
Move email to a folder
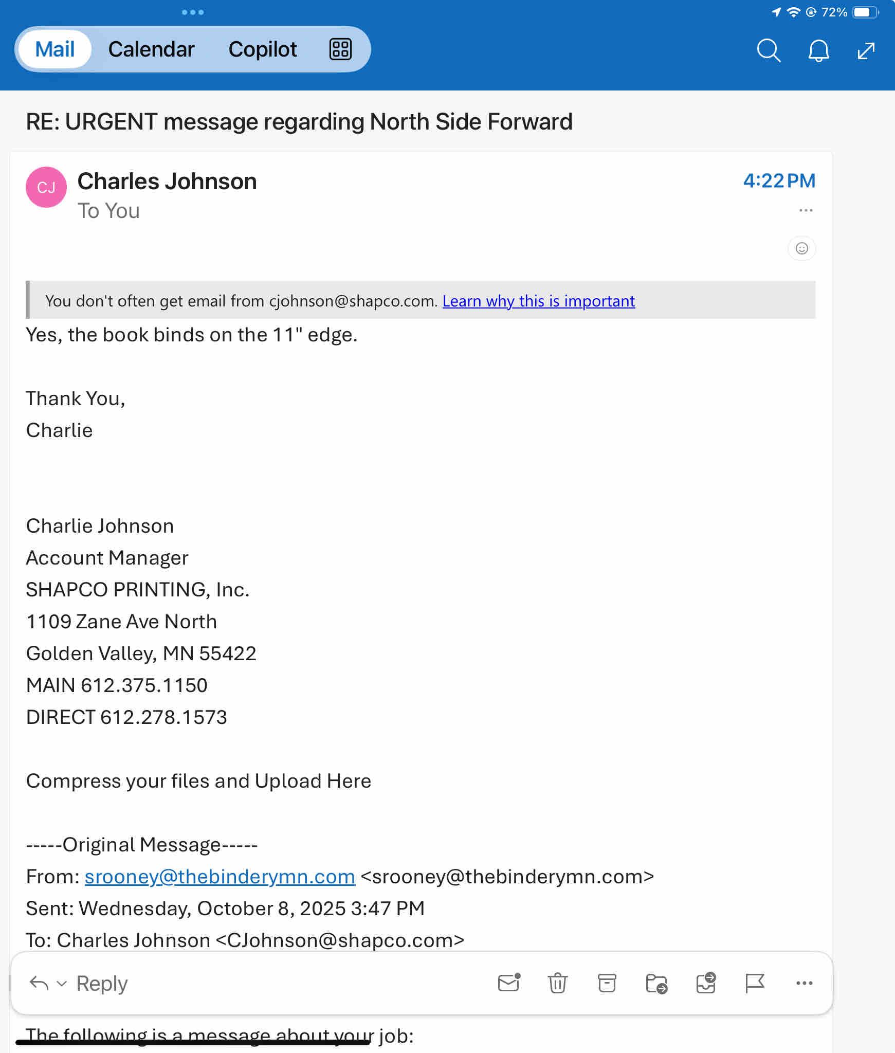(x=656, y=983)
